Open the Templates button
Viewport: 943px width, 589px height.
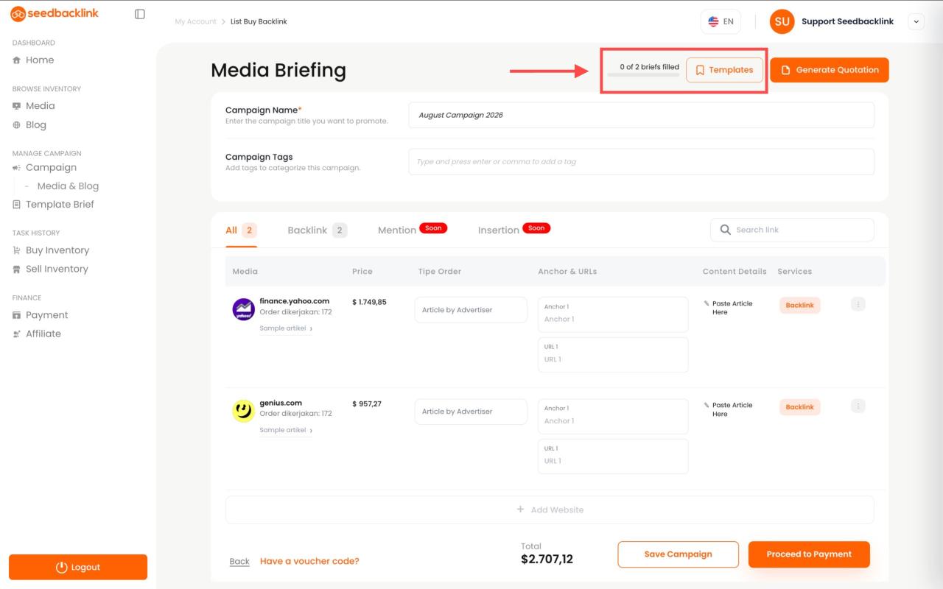724,70
